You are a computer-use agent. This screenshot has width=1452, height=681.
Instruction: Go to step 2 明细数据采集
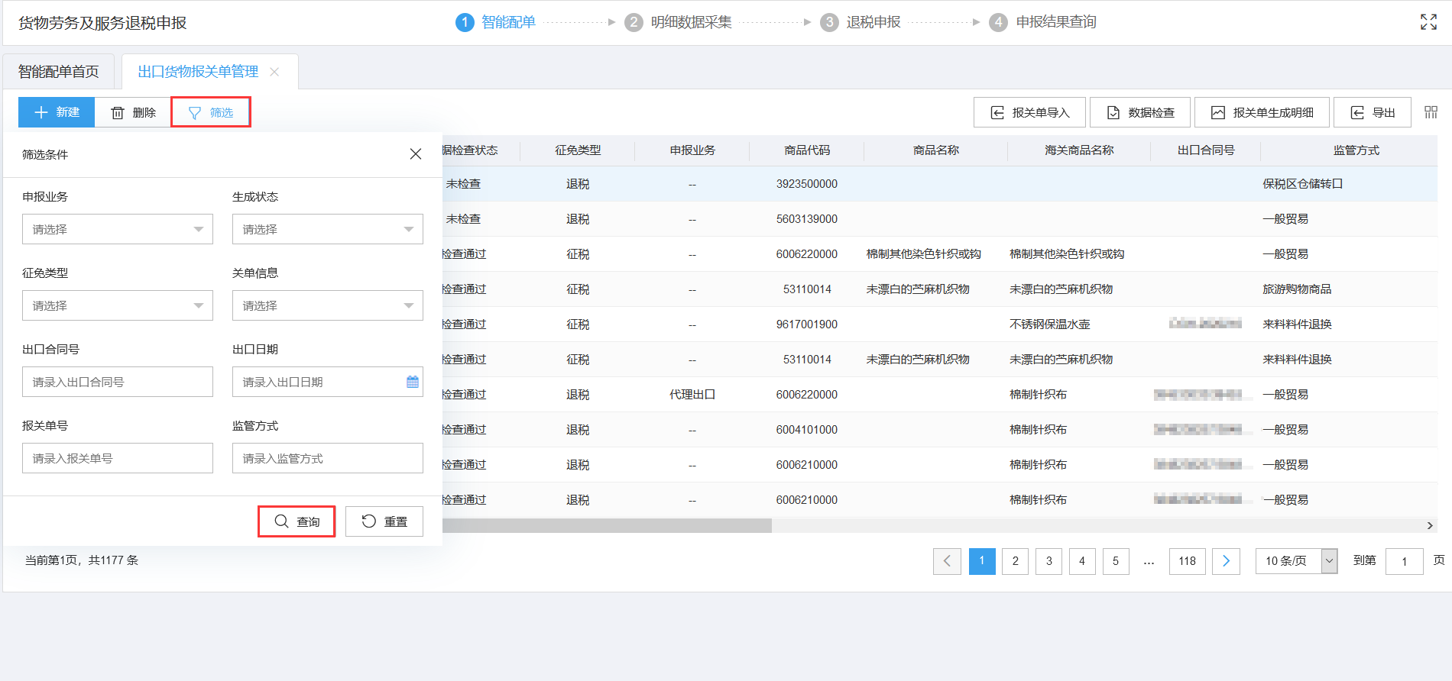tap(679, 22)
